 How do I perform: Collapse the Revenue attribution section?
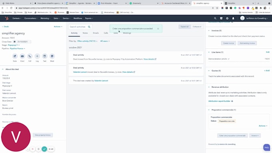tap(209, 87)
